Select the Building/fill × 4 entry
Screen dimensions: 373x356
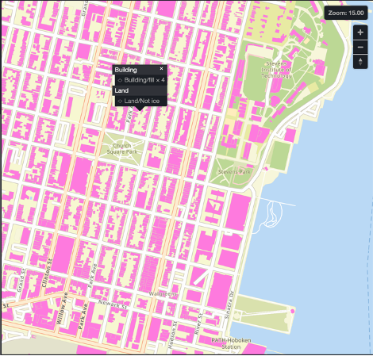click(141, 80)
